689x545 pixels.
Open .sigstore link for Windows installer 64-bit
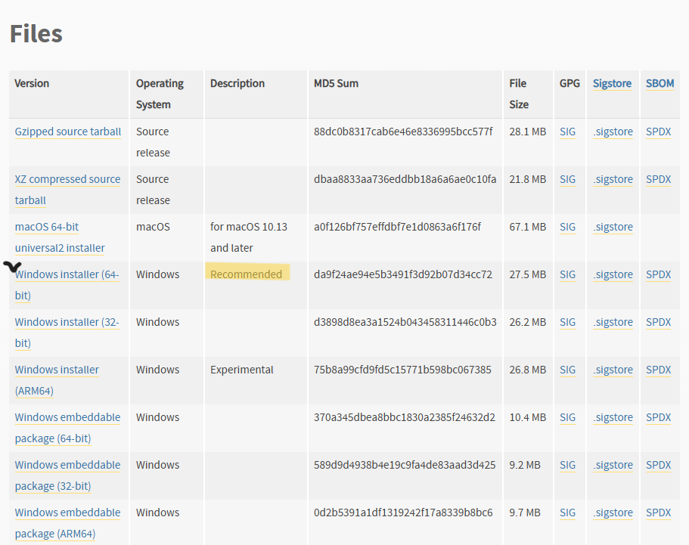click(613, 274)
